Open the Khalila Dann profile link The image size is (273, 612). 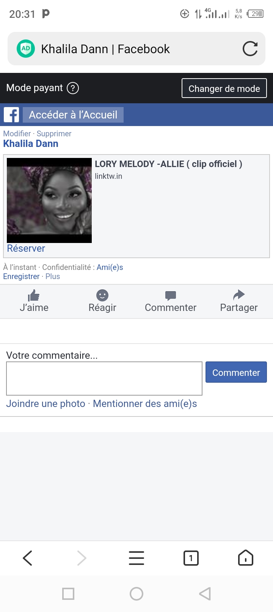(31, 144)
